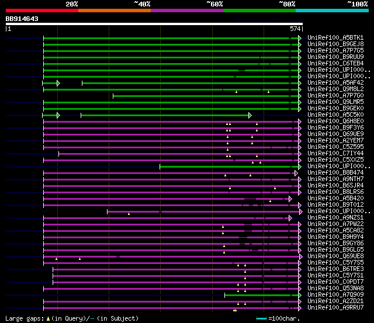The height and width of the screenshot is (323, 374).
Task: Open hit UniRef100_Q6H8E0
Action: click(335, 121)
